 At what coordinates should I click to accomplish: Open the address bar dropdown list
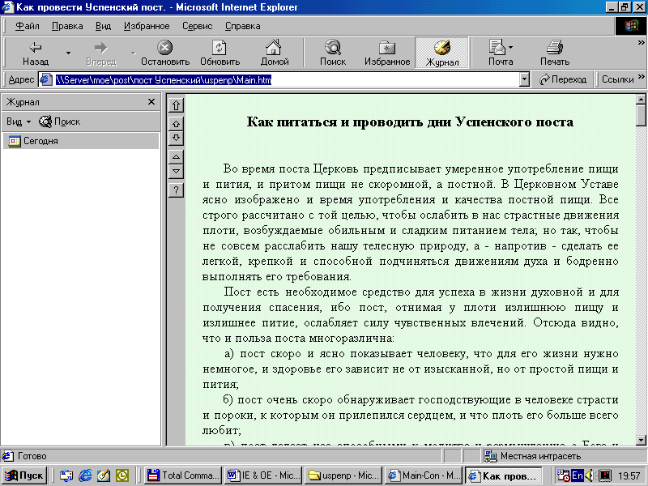(x=524, y=79)
